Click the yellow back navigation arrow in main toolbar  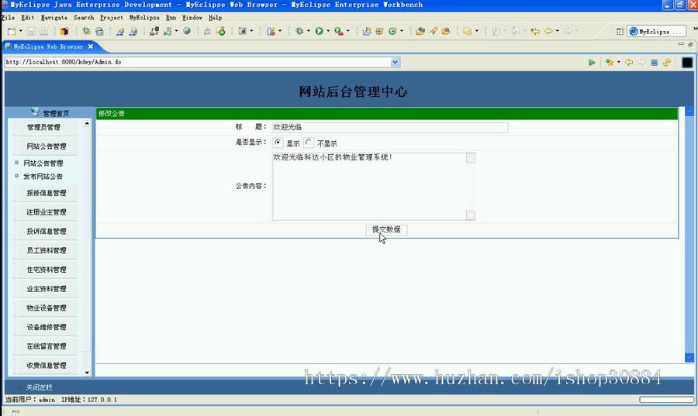tap(548, 31)
